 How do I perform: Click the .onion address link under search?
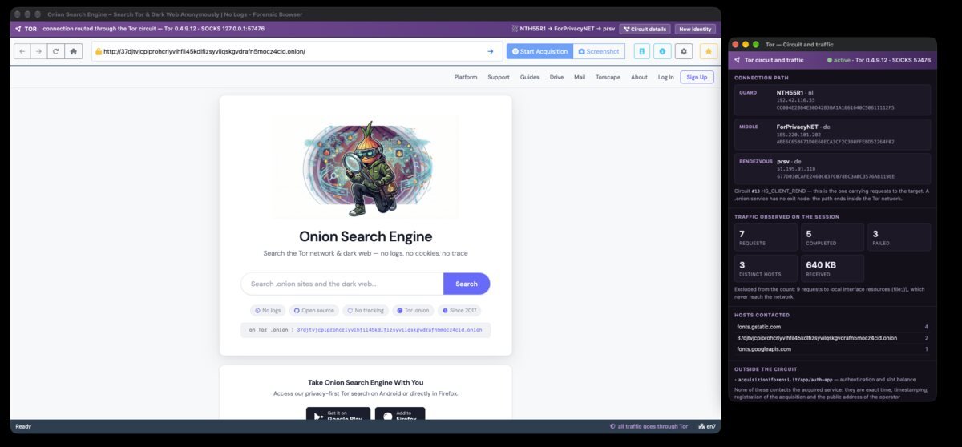pyautogui.click(x=390, y=330)
